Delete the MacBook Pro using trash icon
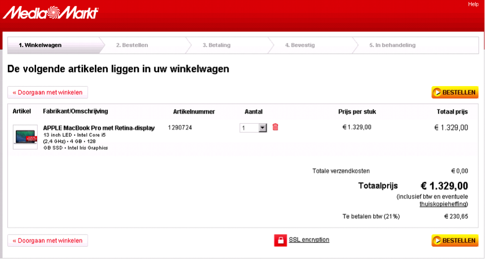The height and width of the screenshot is (259, 485). [x=275, y=127]
